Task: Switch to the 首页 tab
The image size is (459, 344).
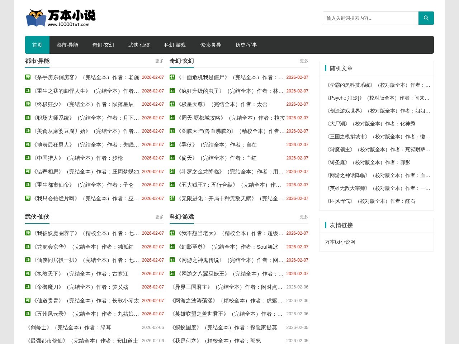Action: click(x=37, y=45)
